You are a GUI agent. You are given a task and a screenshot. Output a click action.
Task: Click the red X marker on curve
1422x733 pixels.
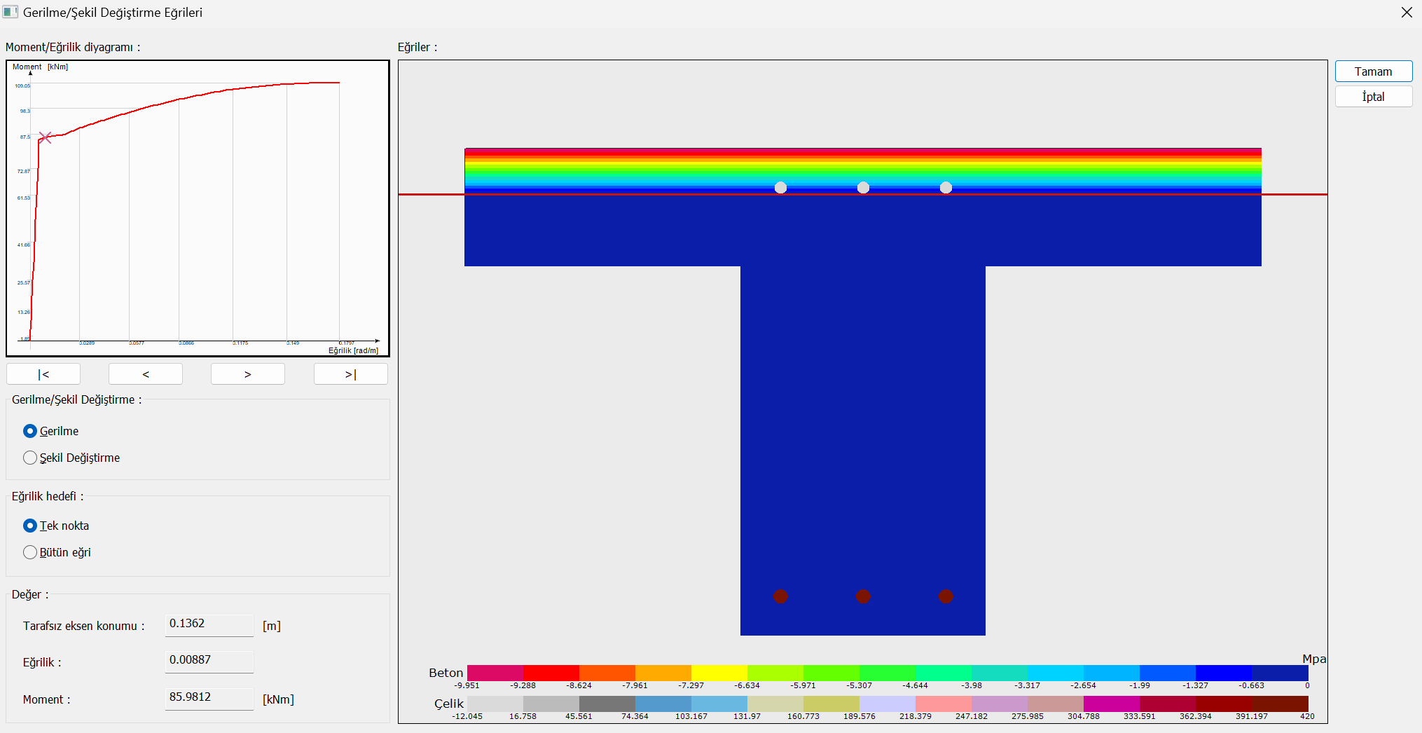click(46, 137)
